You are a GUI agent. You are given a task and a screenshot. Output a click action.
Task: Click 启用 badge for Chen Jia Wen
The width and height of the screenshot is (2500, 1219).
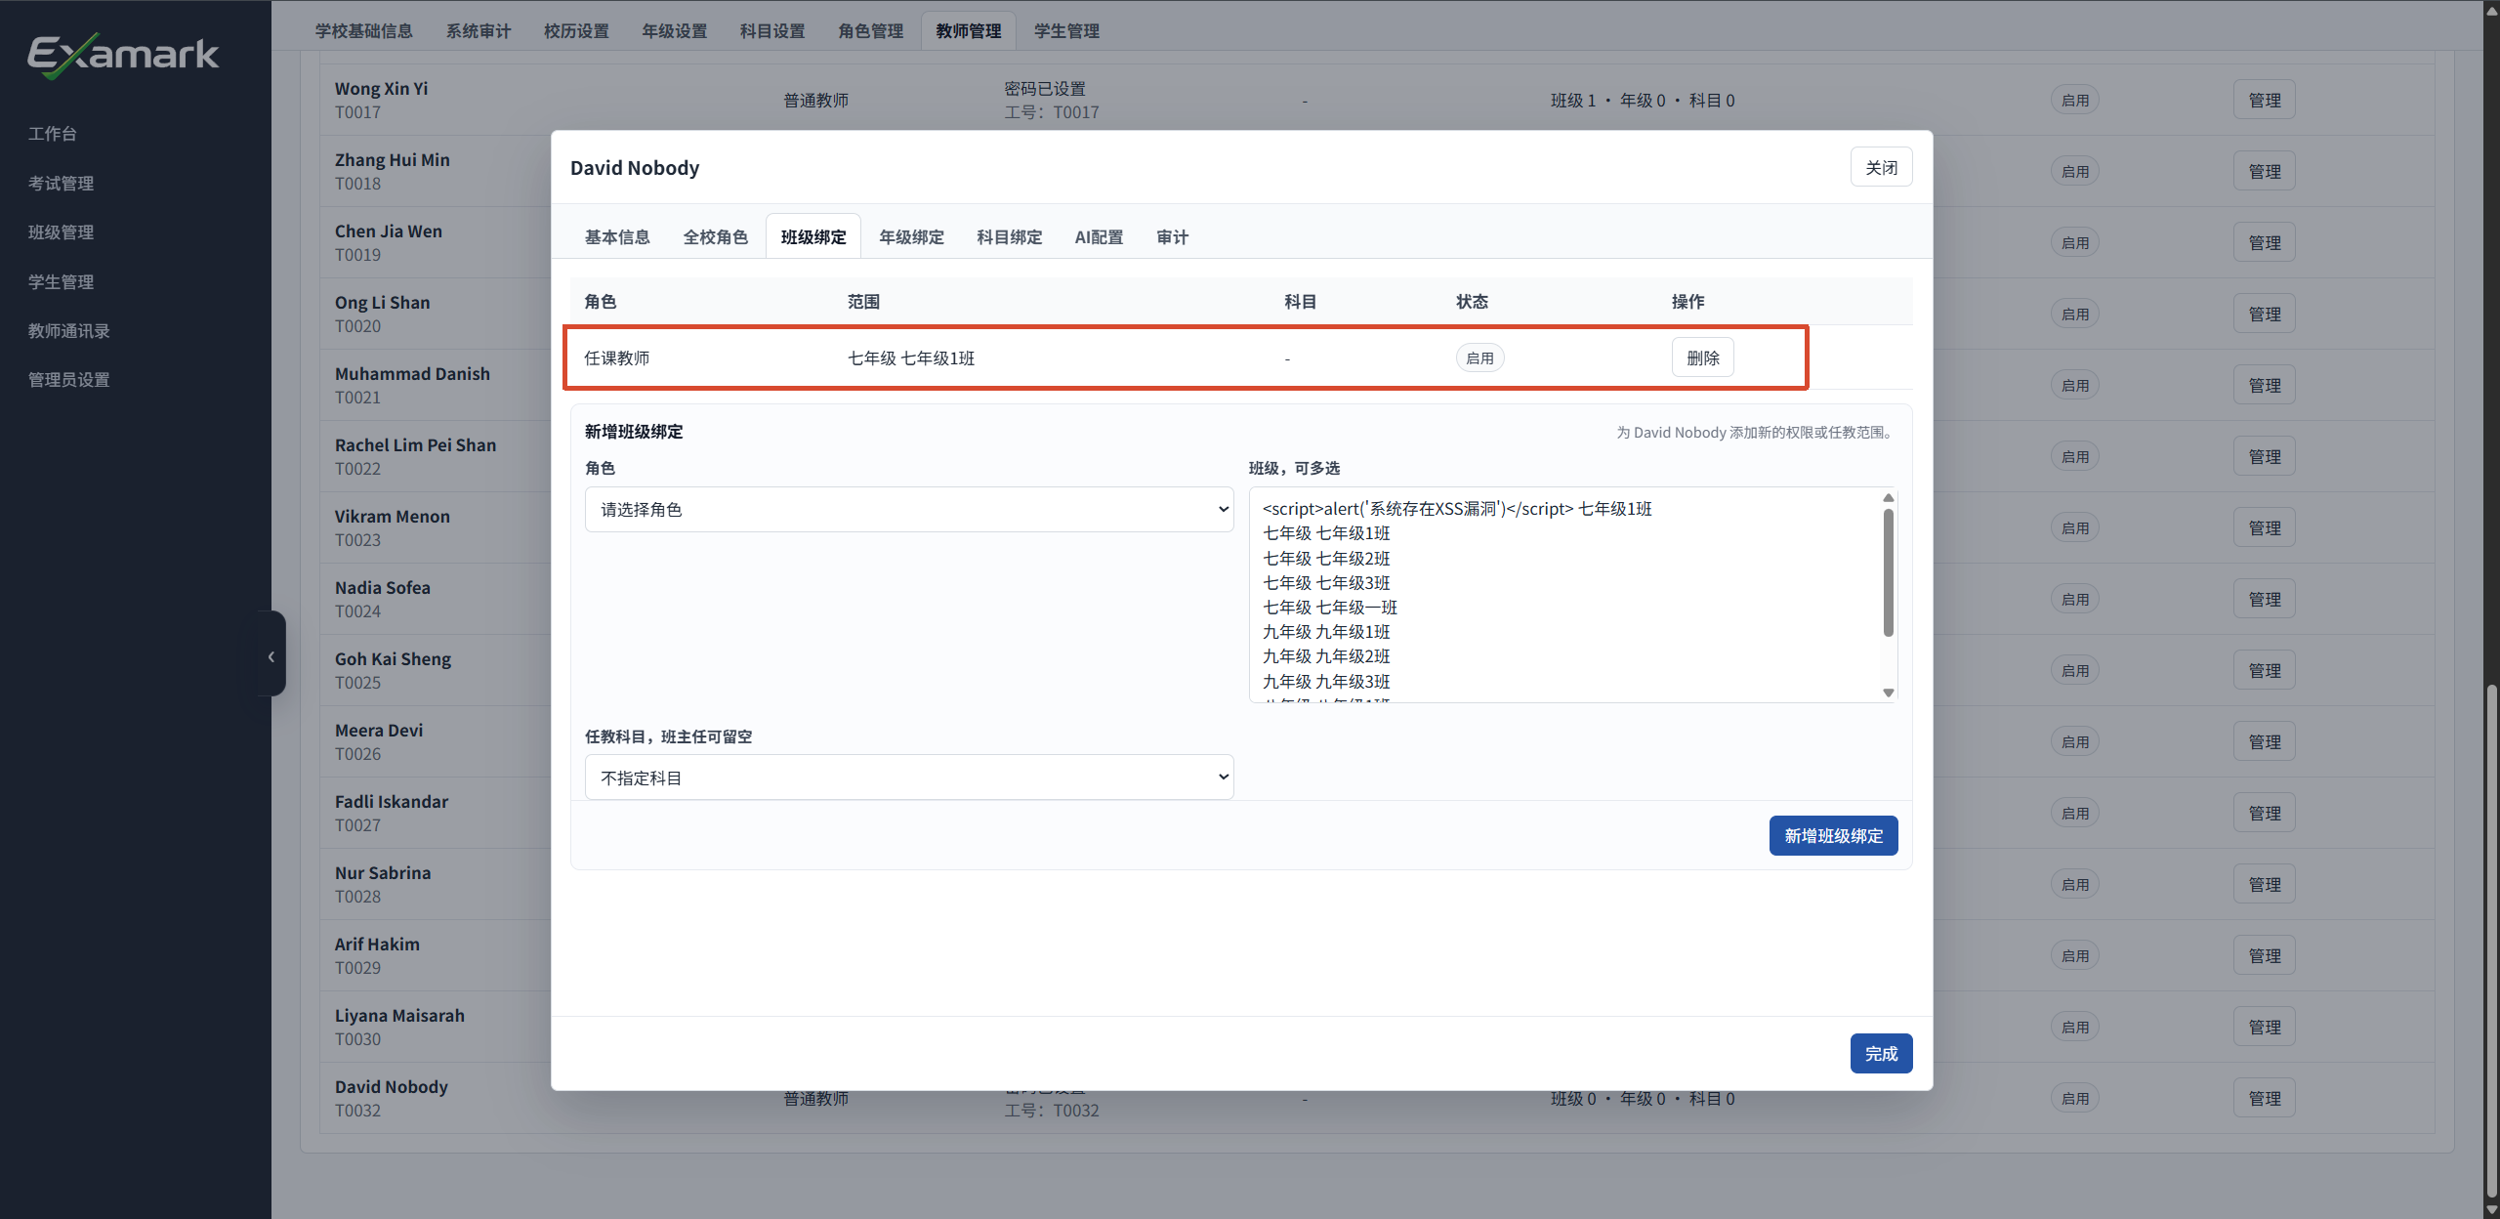pos(2075,242)
